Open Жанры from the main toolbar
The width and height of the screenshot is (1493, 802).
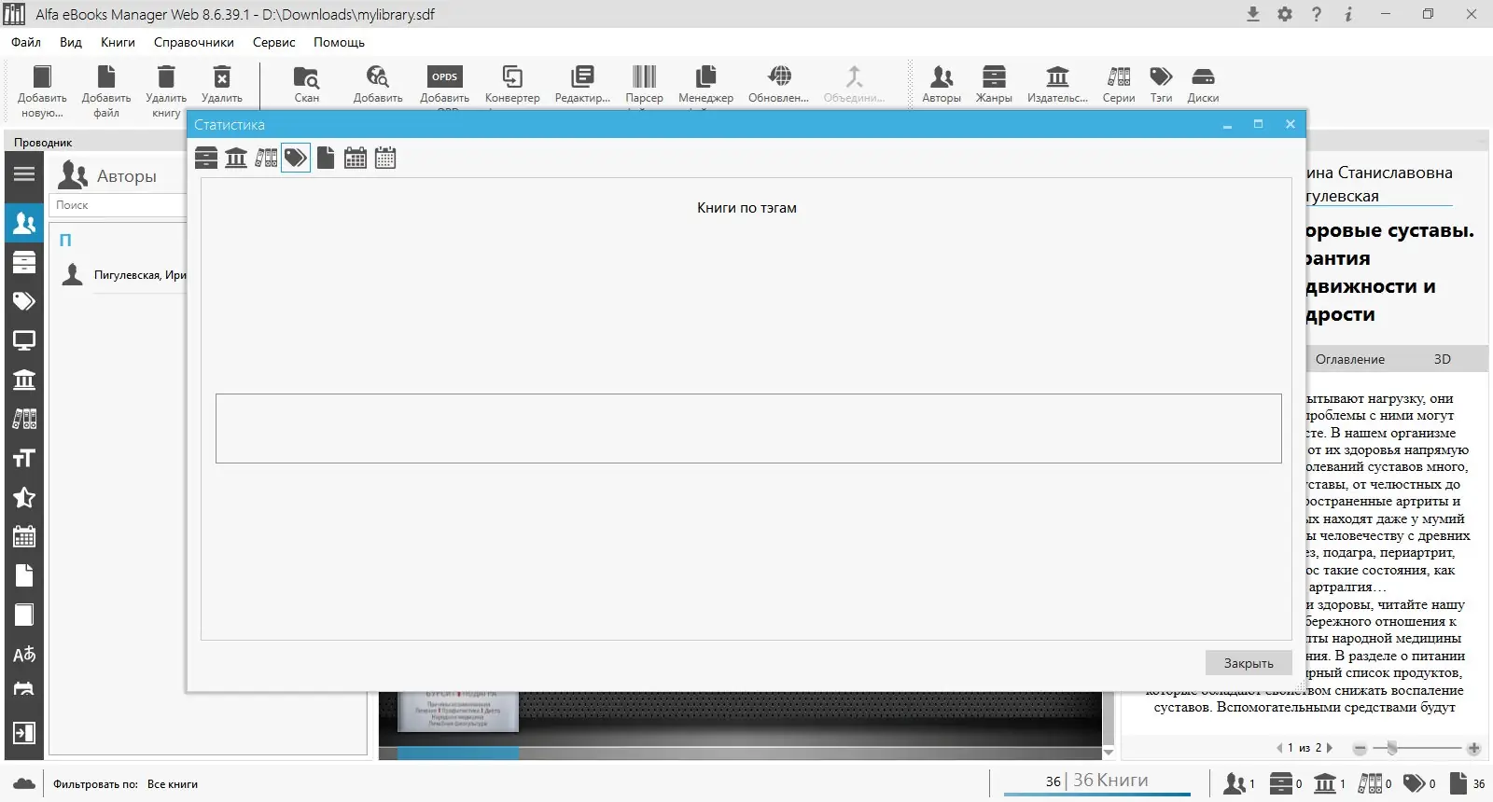point(994,84)
